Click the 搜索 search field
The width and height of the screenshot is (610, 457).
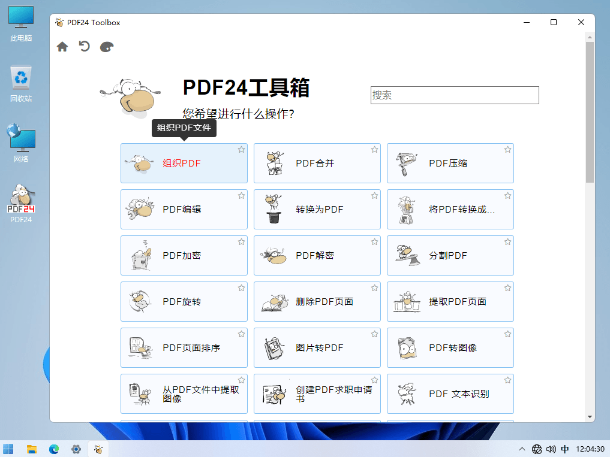click(455, 95)
